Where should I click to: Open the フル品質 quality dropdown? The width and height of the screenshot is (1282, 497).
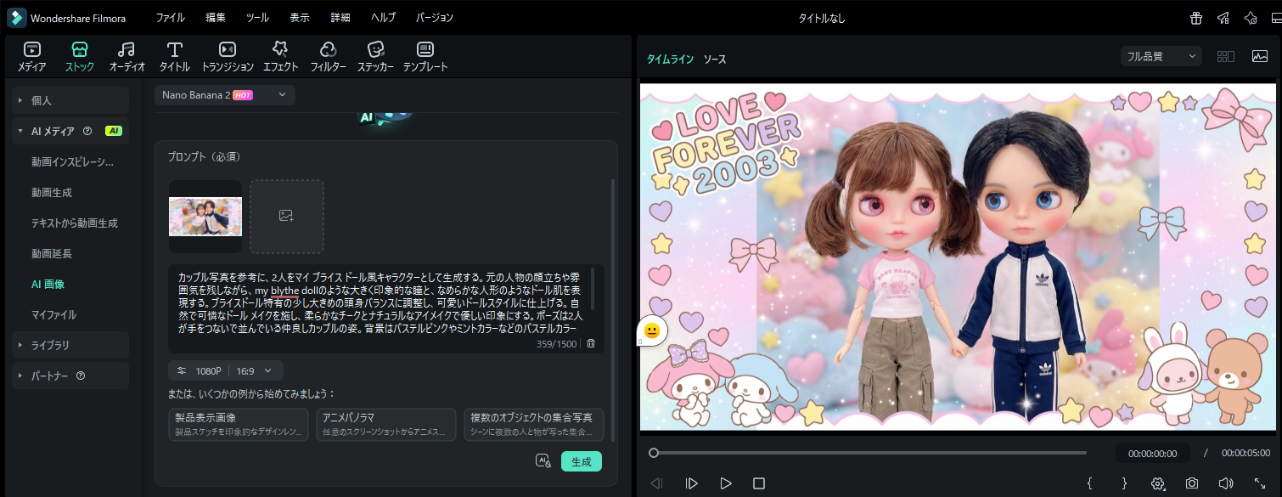pos(1161,57)
